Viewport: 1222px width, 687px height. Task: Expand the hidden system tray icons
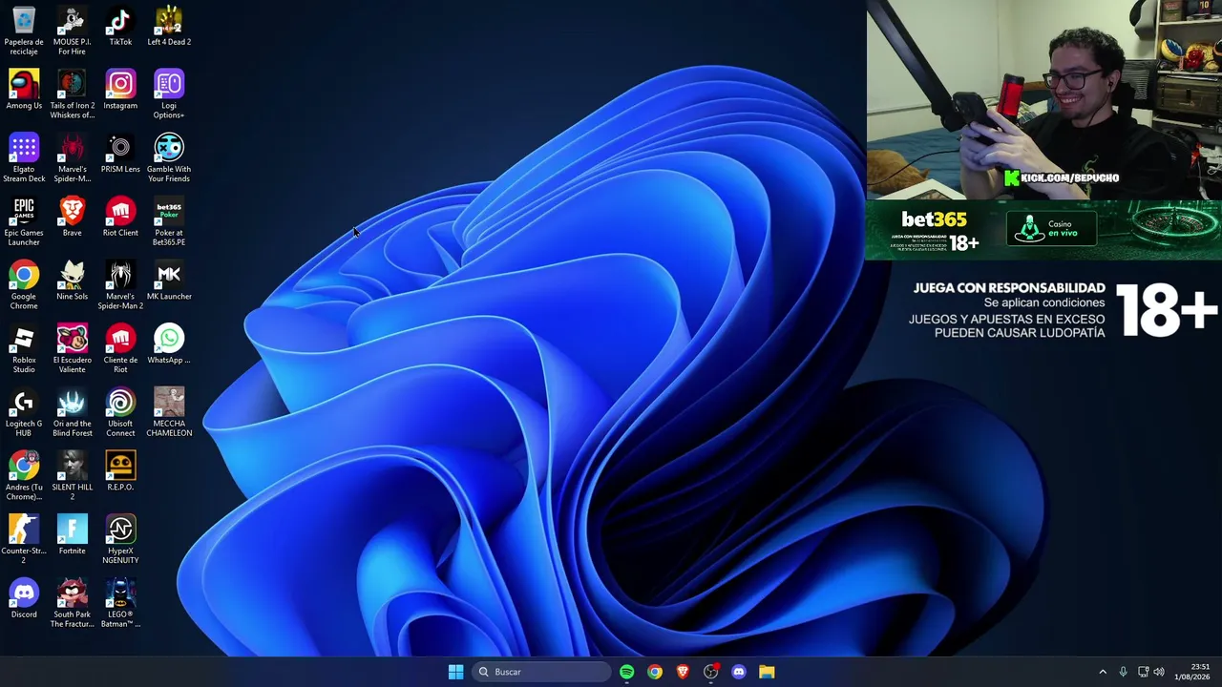tap(1103, 672)
